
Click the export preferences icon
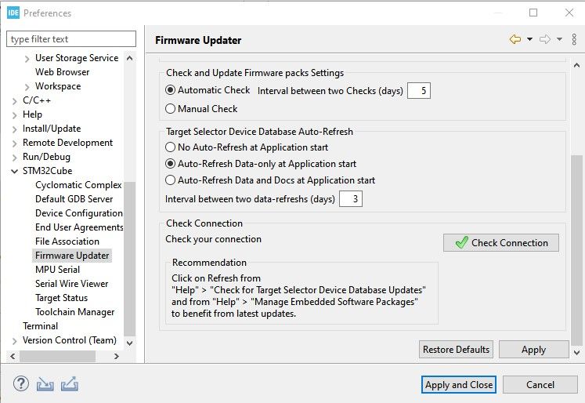click(69, 384)
